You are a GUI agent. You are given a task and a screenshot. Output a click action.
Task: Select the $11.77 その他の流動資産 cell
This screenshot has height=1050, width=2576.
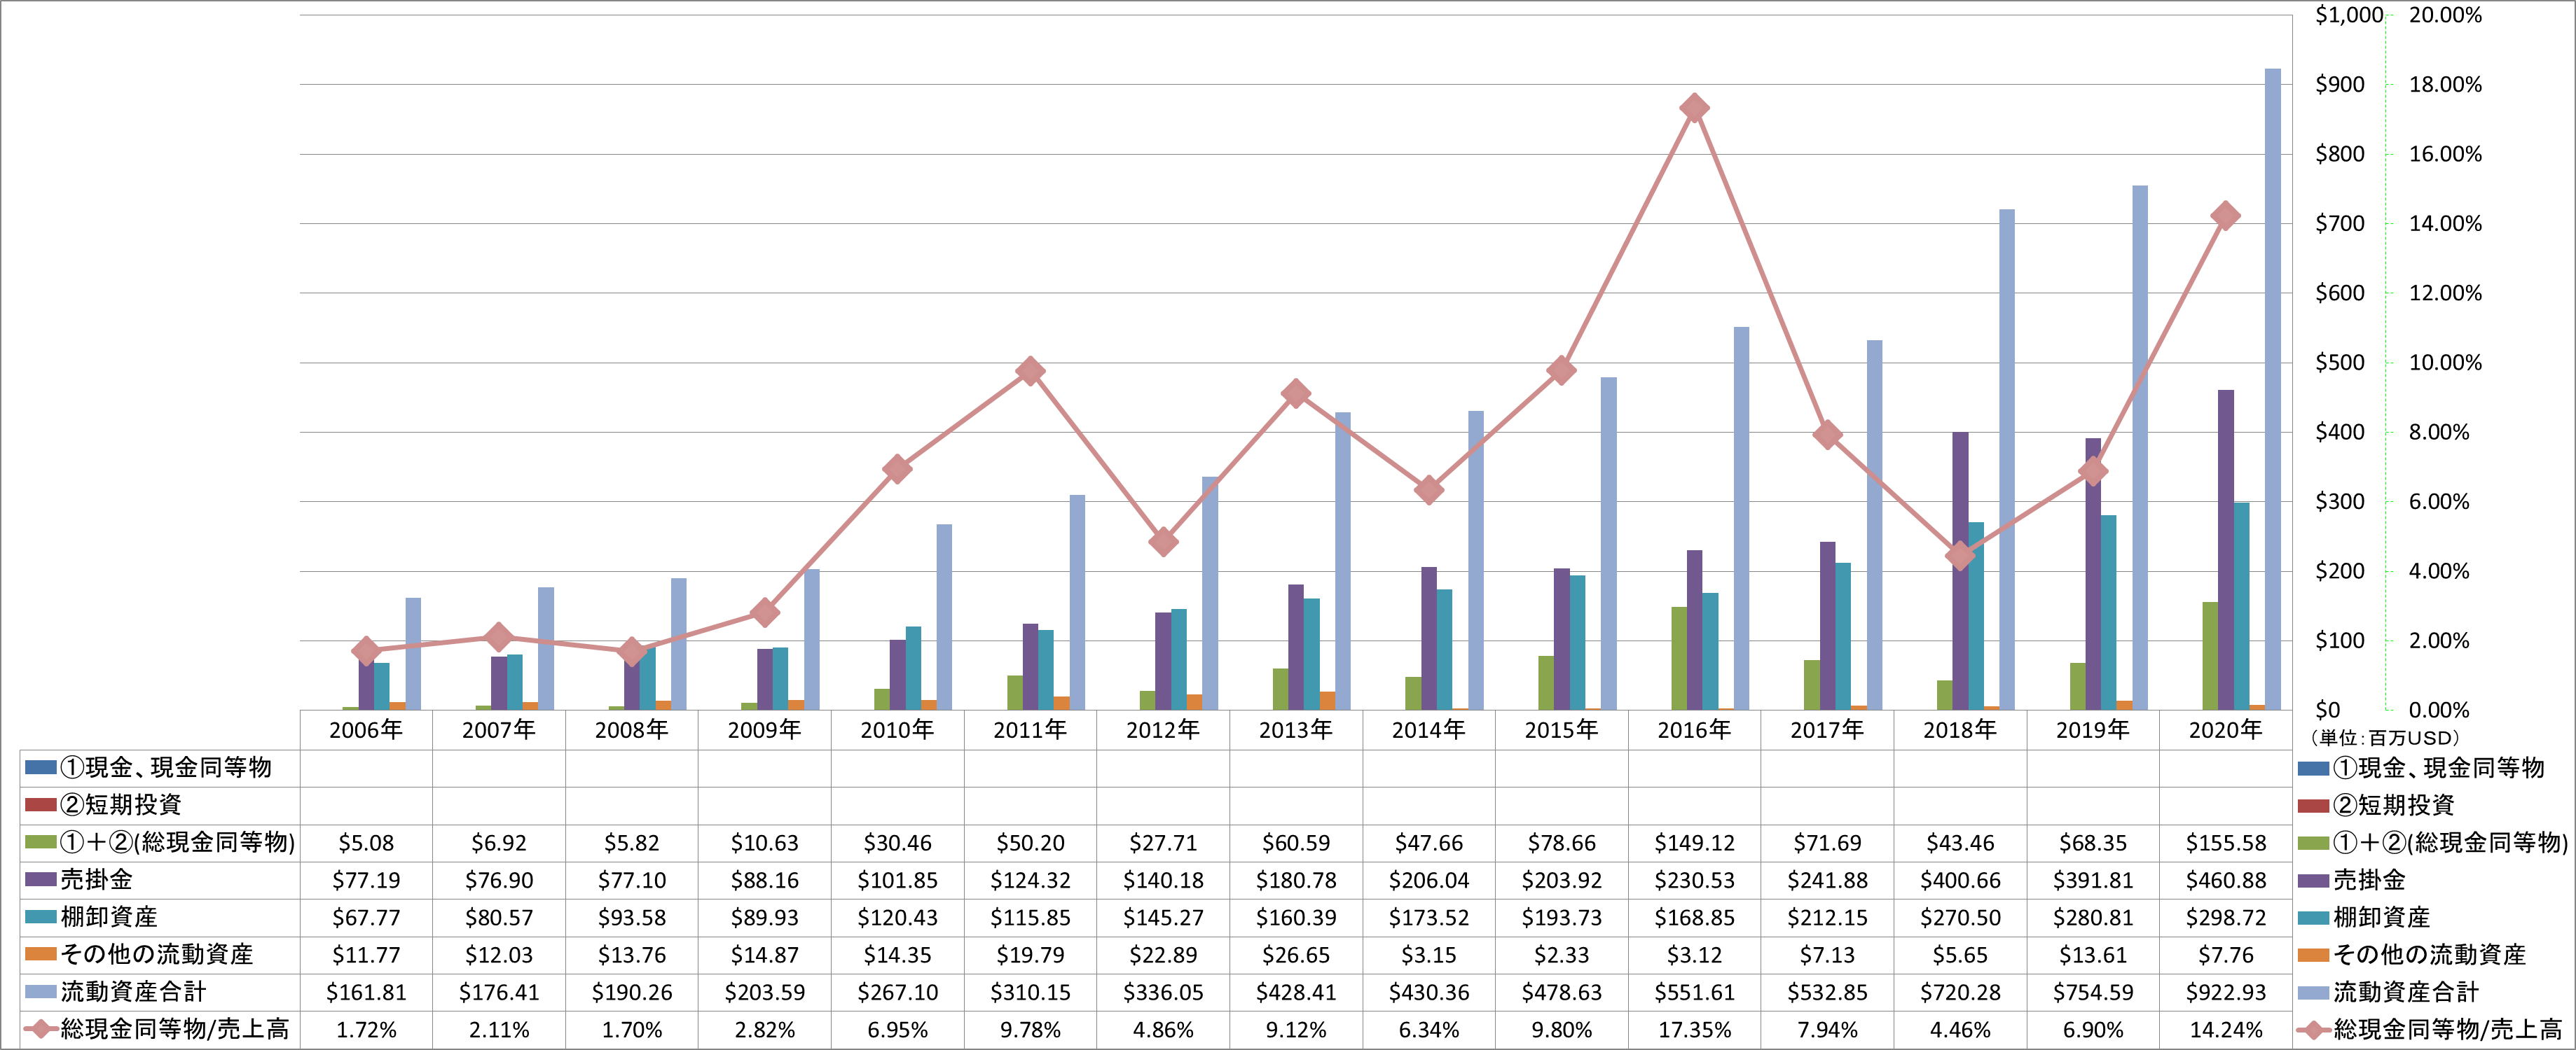coord(366,955)
